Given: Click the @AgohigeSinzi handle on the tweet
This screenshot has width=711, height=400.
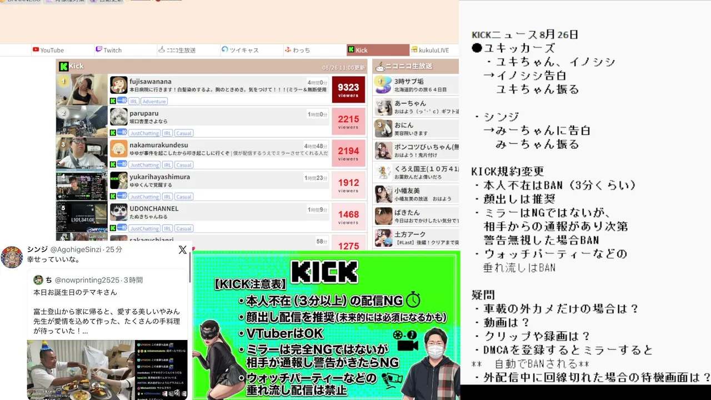Looking at the screenshot, I should (x=76, y=250).
